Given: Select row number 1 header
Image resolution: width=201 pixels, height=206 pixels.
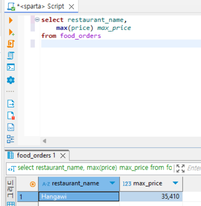Looking at the screenshot, I should click(x=28, y=197).
